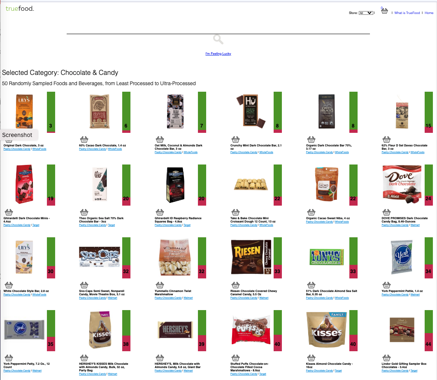The width and height of the screenshot is (437, 380).
Task: Open the Hu Crunchy Mint bar image
Action: pos(251,111)
